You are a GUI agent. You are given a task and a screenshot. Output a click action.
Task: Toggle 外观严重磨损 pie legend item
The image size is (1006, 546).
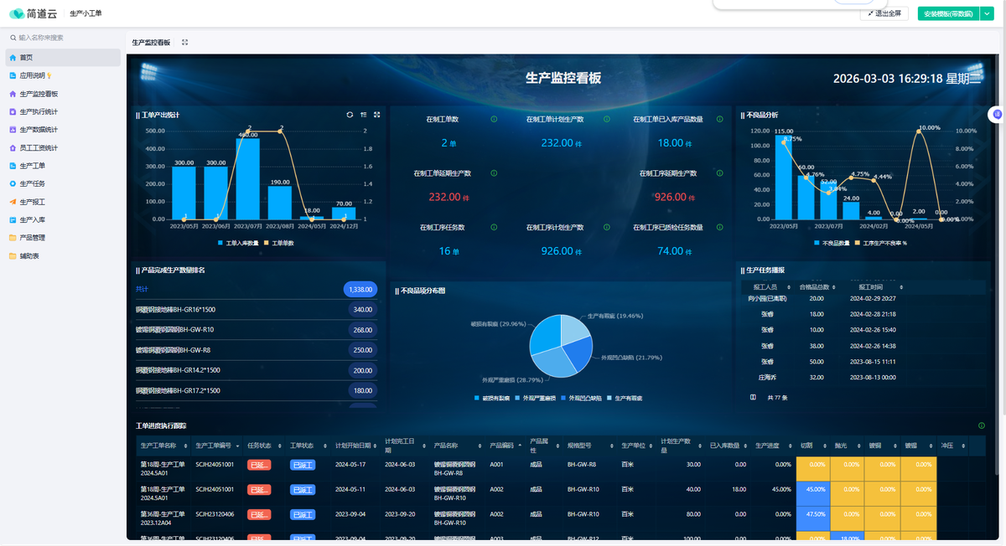(x=536, y=398)
